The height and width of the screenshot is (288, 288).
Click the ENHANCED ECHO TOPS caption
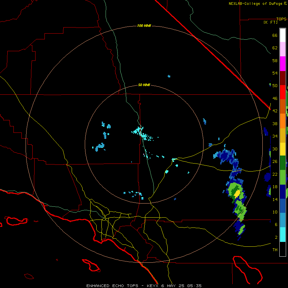click(112, 286)
